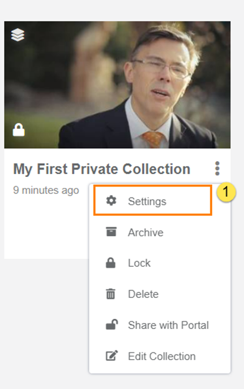The height and width of the screenshot is (389, 244).
Task: Click the '9 minutes ago' timestamp
Action: (46, 191)
